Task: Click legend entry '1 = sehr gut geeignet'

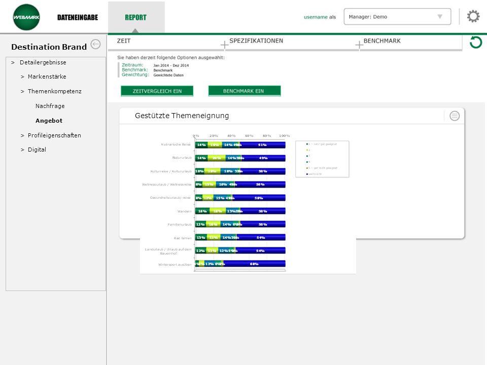Action: 322,144
